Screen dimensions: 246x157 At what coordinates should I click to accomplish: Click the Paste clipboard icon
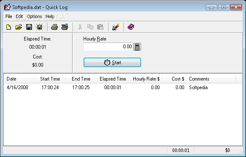click(x=100, y=27)
